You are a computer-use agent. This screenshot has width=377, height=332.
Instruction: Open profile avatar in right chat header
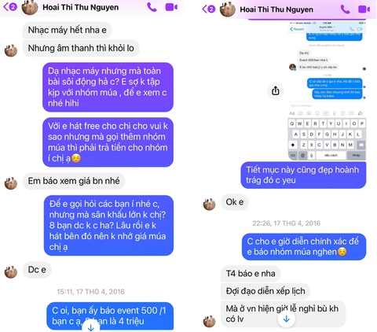click(227, 9)
